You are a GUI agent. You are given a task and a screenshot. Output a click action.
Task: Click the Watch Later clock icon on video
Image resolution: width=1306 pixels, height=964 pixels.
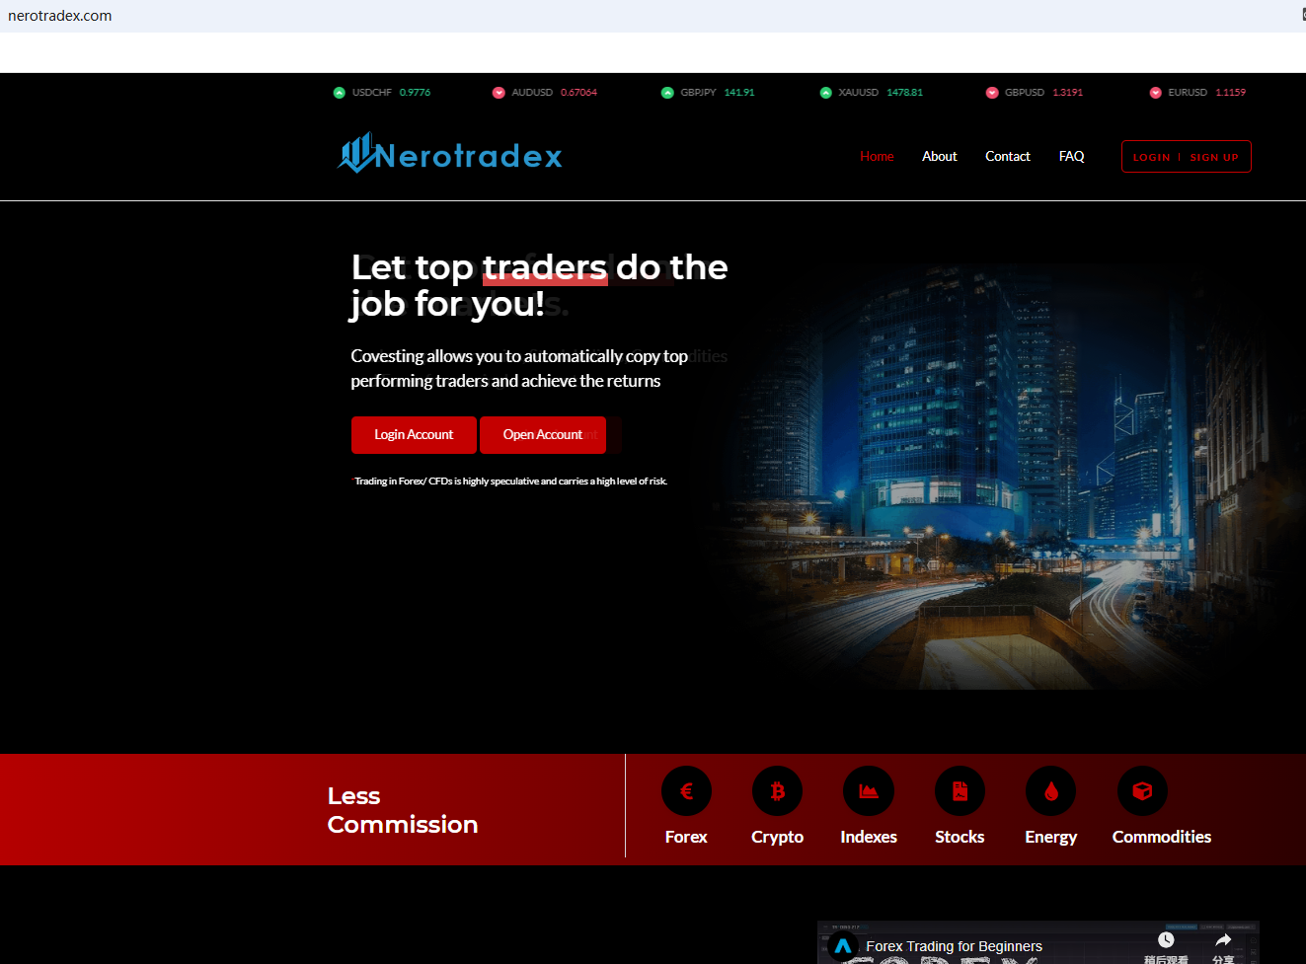click(1166, 940)
